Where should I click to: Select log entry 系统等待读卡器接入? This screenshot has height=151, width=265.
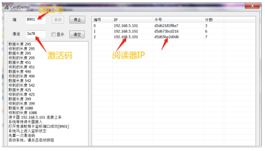(x=25, y=122)
